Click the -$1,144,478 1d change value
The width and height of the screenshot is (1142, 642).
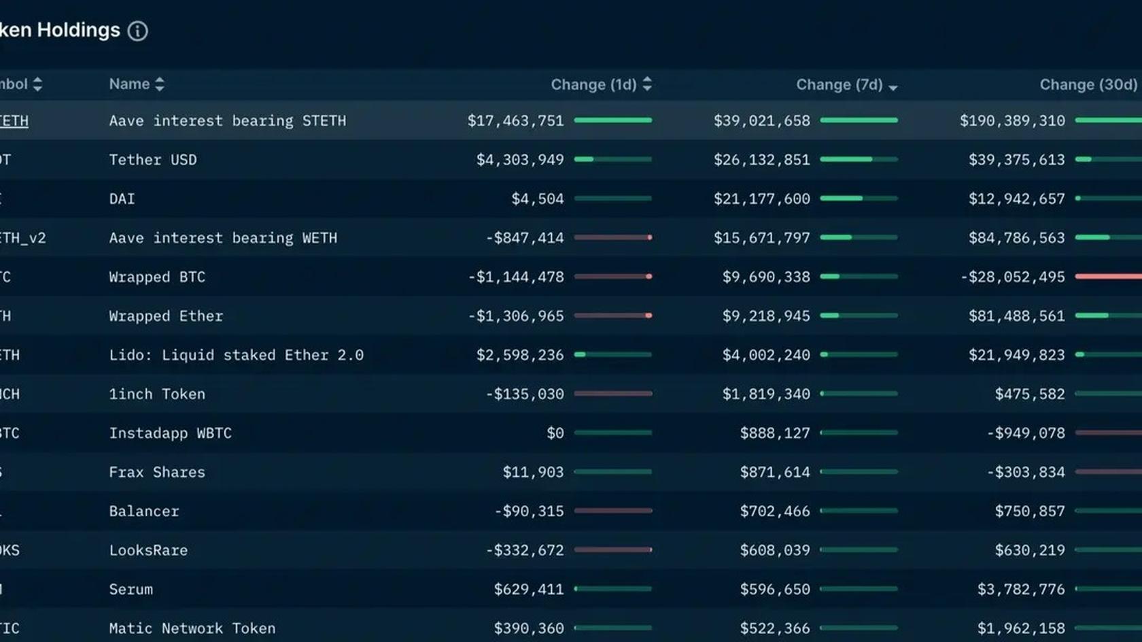(516, 277)
